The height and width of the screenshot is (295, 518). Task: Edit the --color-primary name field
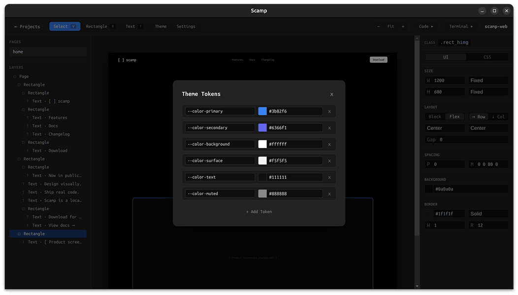coord(220,111)
